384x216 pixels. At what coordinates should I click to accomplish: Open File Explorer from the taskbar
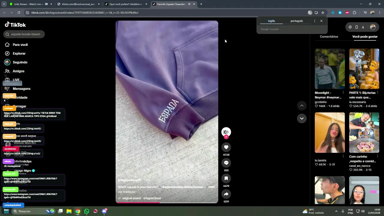[x=69, y=211]
